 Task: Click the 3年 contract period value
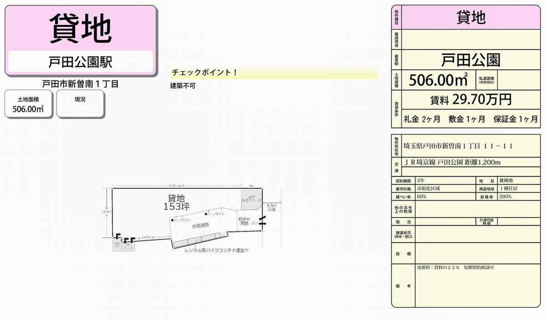(421, 181)
